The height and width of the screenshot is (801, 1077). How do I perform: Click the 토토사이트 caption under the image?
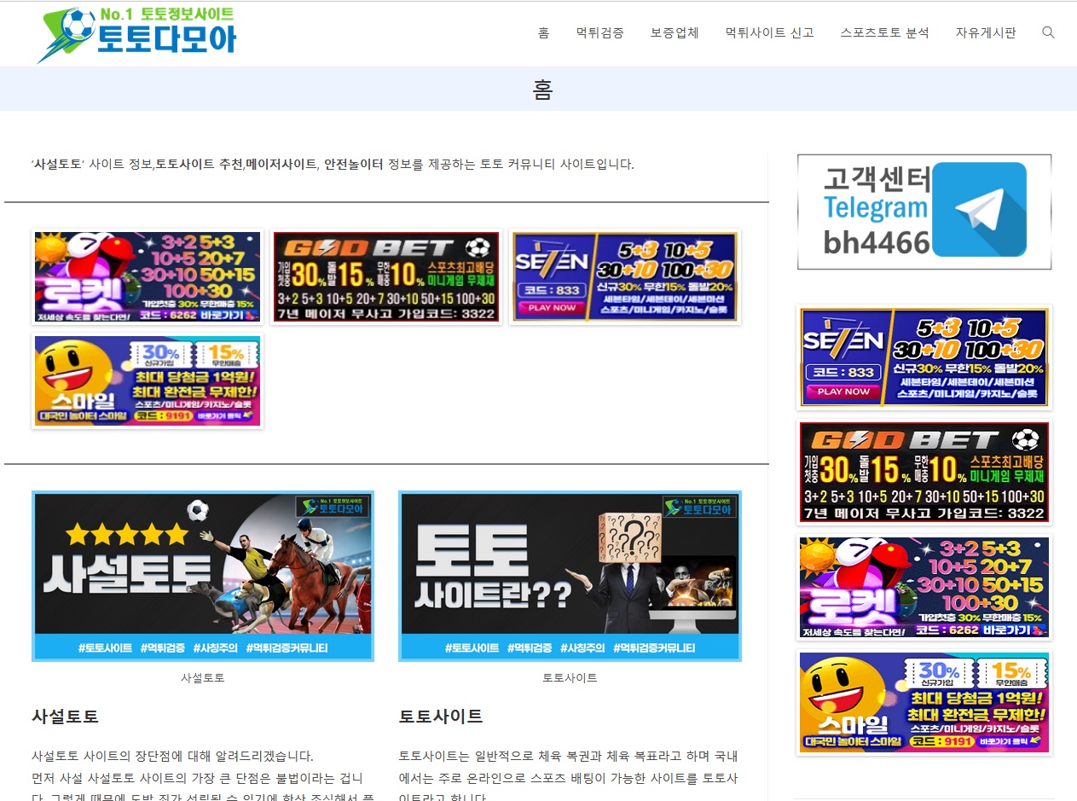(570, 678)
